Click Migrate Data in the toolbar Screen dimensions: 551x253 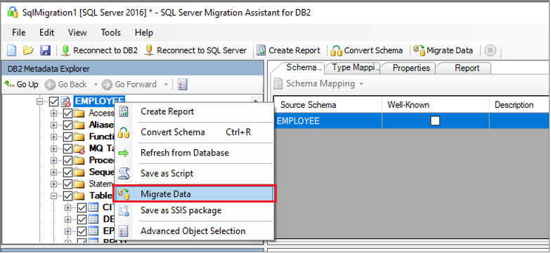click(443, 50)
